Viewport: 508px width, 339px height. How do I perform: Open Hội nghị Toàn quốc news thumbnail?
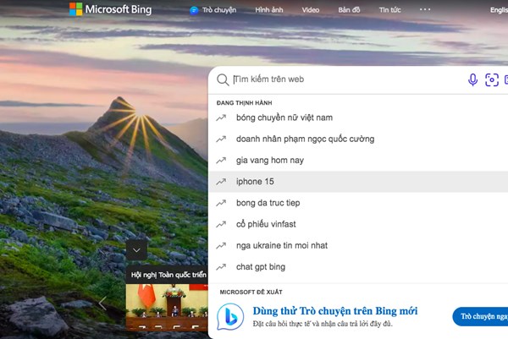[167, 308]
